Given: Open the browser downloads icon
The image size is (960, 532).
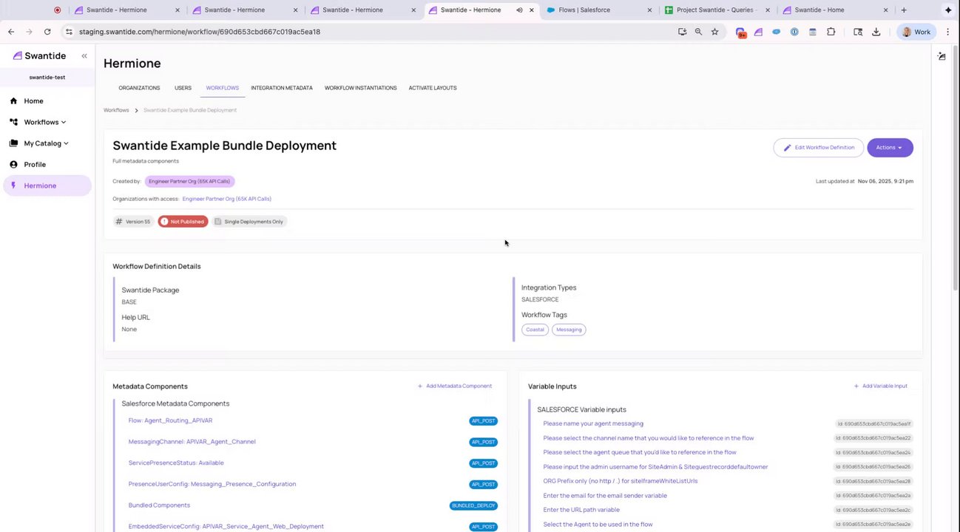Looking at the screenshot, I should click(876, 32).
